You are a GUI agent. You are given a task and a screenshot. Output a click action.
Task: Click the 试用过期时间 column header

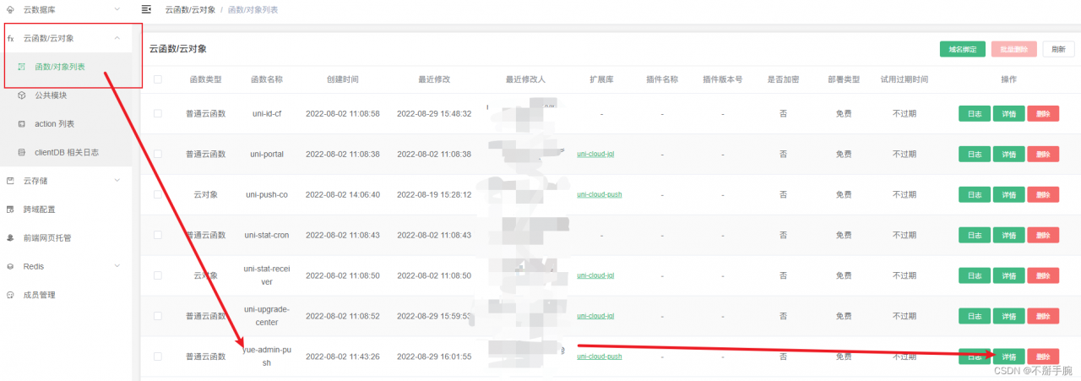coord(904,79)
